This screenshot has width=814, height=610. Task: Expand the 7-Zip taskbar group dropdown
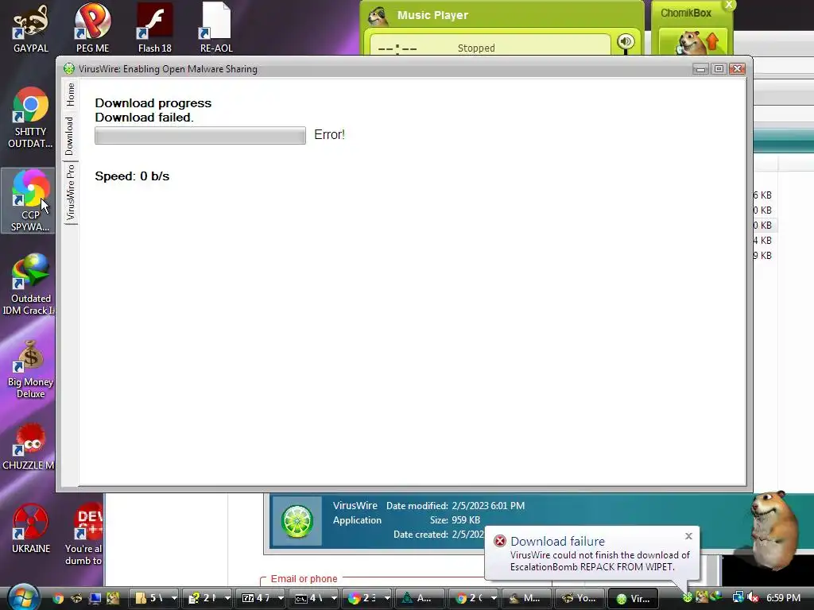pos(281,598)
